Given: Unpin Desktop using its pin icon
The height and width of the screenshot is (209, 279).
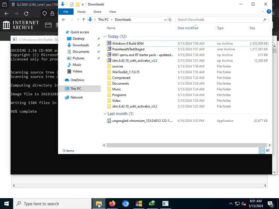Looking at the screenshot, I should click(98, 39).
